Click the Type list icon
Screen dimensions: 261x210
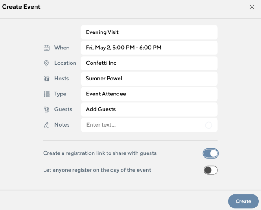click(47, 94)
